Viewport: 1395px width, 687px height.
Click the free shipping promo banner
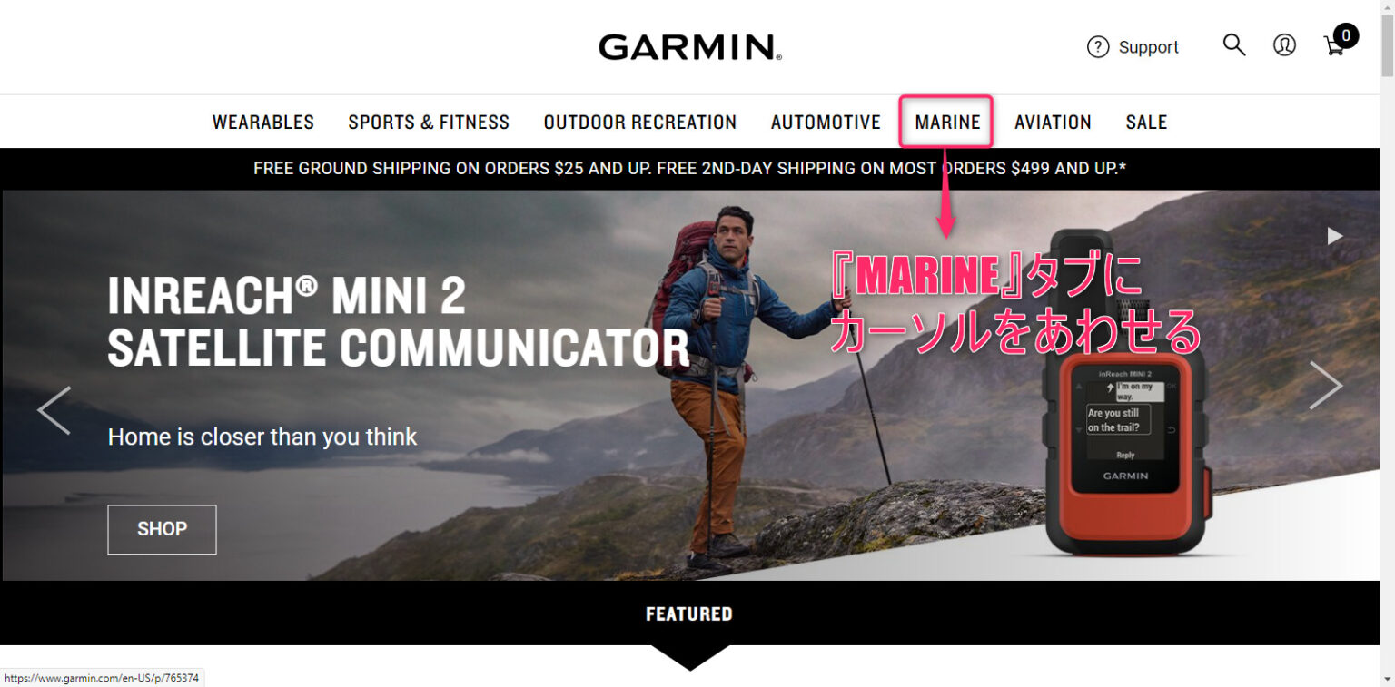[690, 168]
